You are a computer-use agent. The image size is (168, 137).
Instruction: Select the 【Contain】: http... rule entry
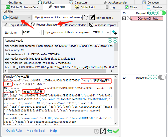147,19
